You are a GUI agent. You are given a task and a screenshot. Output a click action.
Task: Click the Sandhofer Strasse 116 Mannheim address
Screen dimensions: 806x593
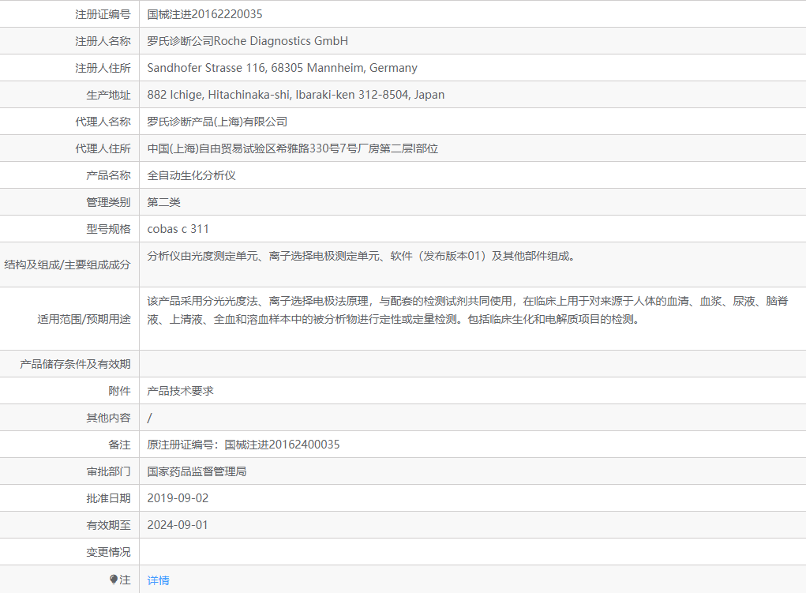pyautogui.click(x=282, y=68)
